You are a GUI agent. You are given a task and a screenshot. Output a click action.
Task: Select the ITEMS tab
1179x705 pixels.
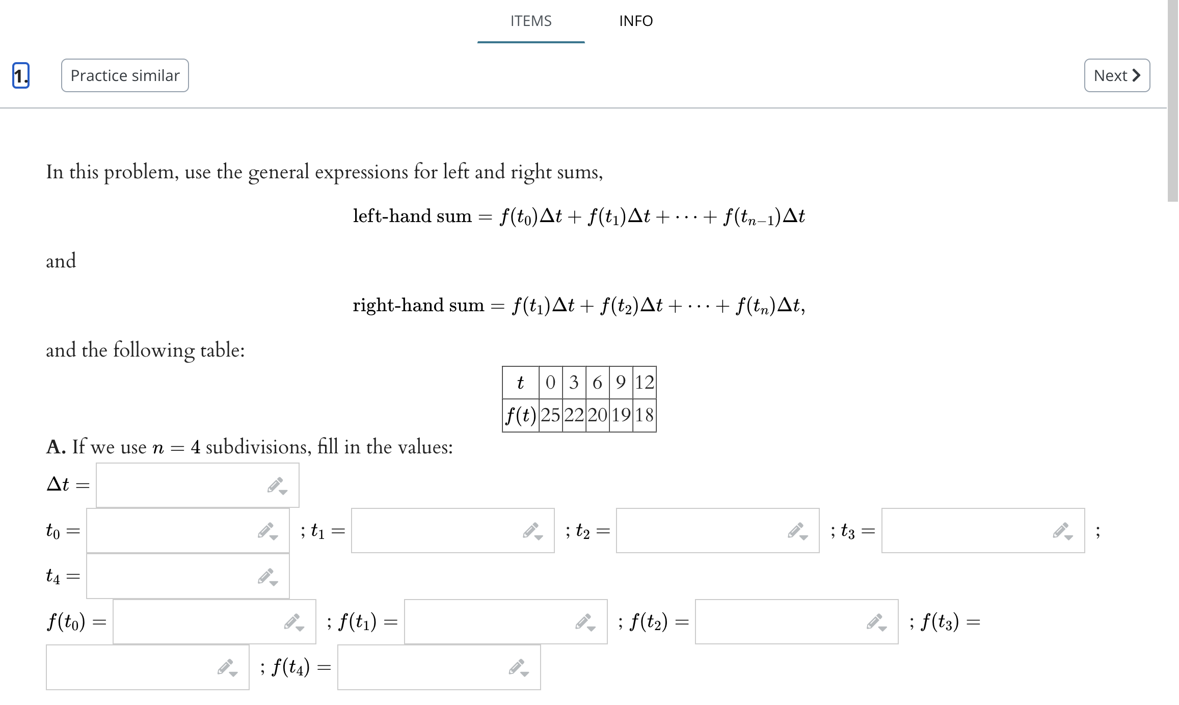pos(530,21)
